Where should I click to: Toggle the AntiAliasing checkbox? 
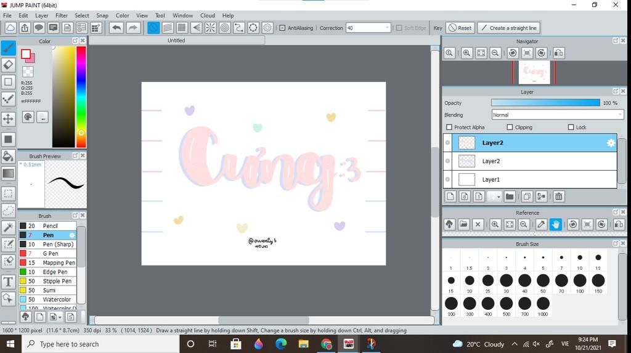[x=282, y=28]
